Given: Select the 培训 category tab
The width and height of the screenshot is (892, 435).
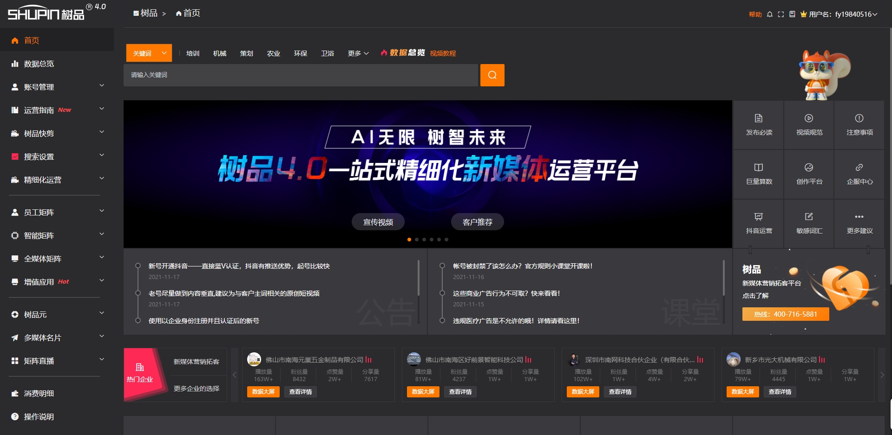Looking at the screenshot, I should (x=193, y=53).
